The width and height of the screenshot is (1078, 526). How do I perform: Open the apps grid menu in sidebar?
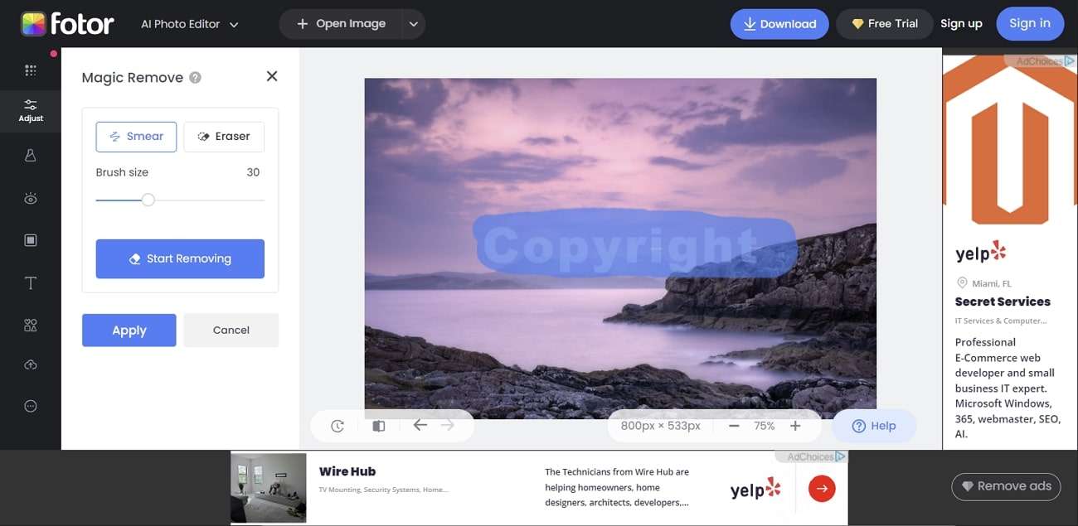[x=31, y=70]
